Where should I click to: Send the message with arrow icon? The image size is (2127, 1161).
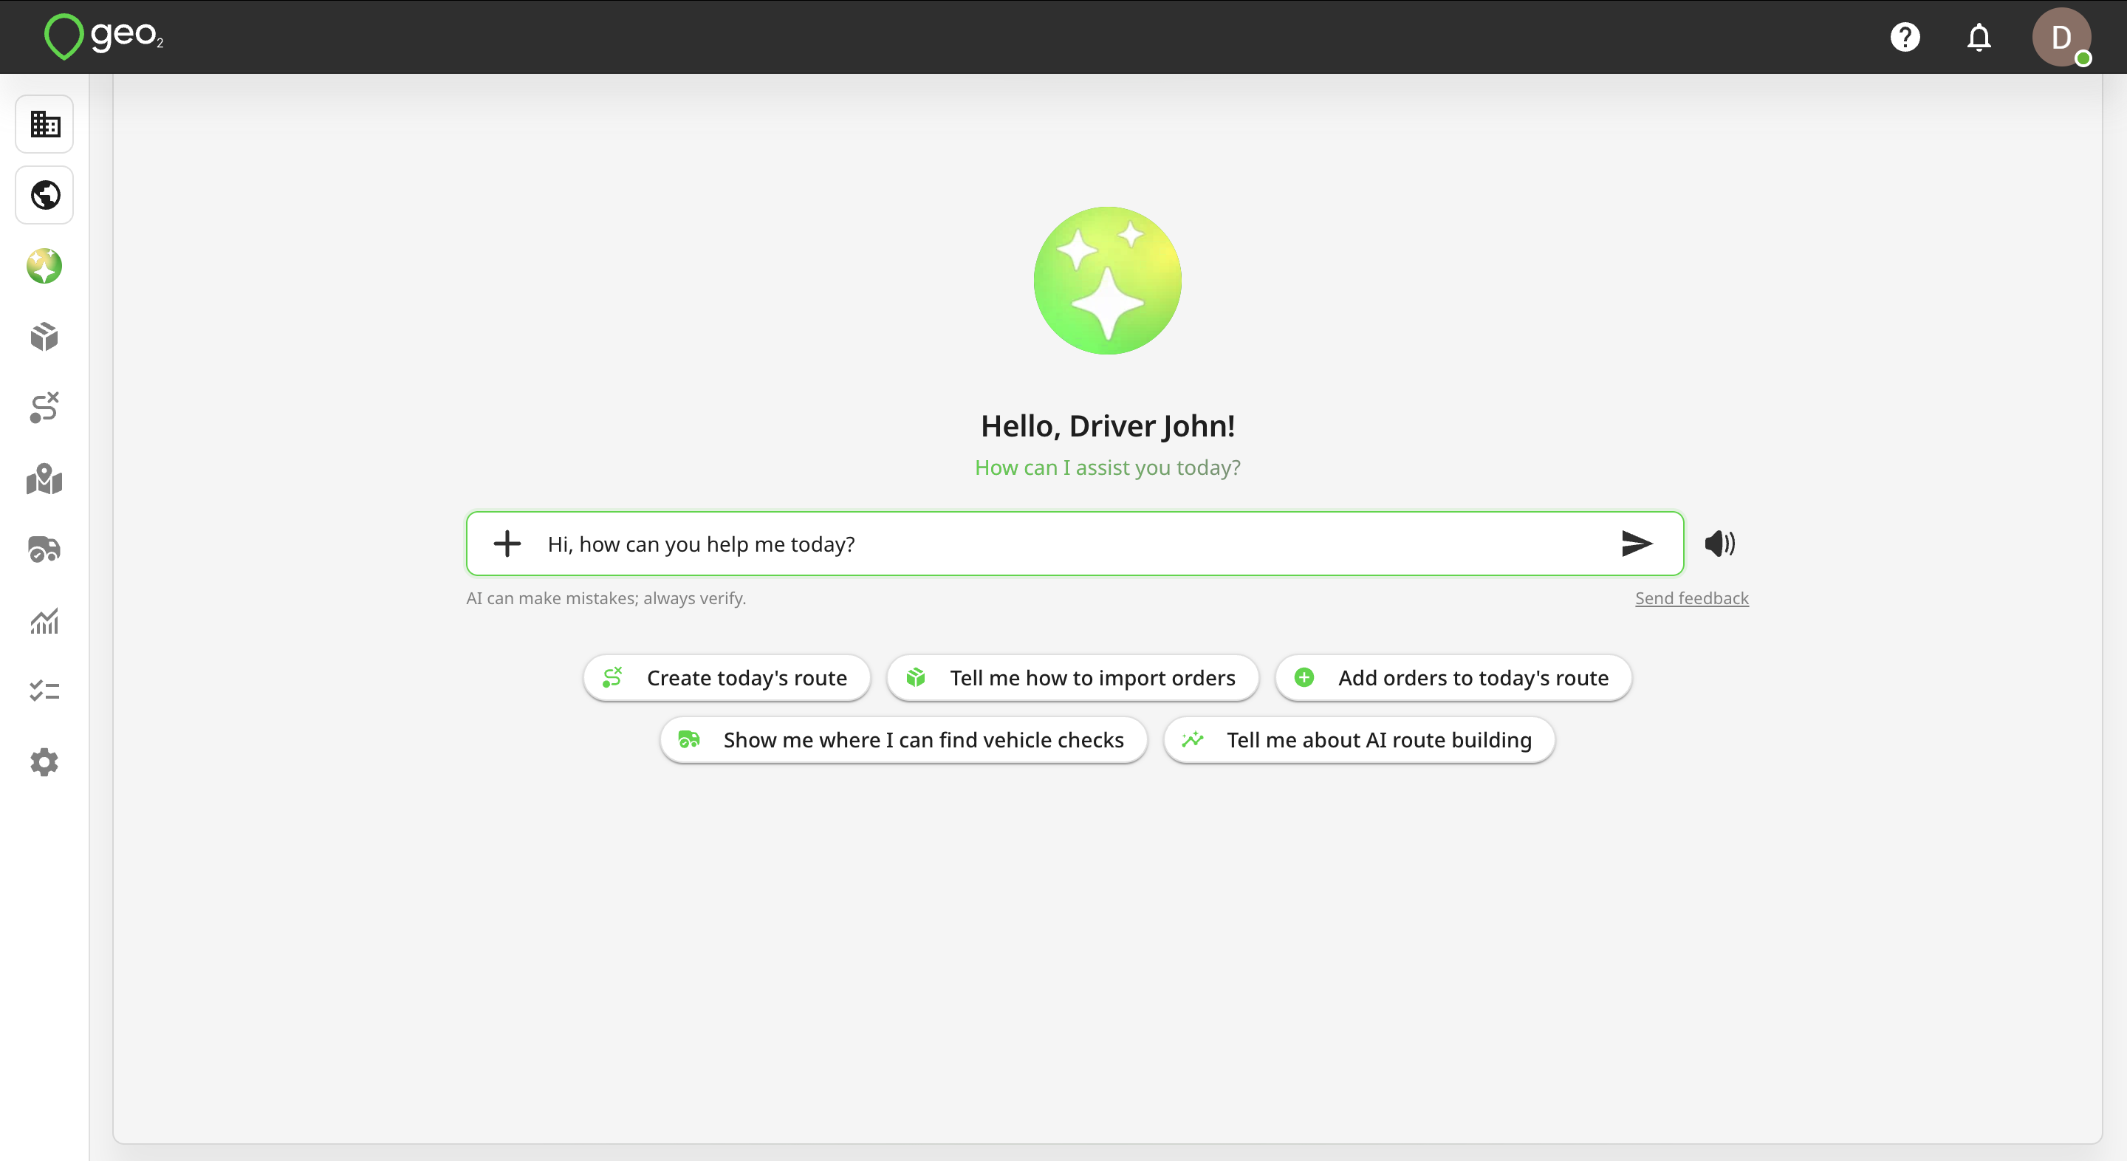click(x=1637, y=544)
